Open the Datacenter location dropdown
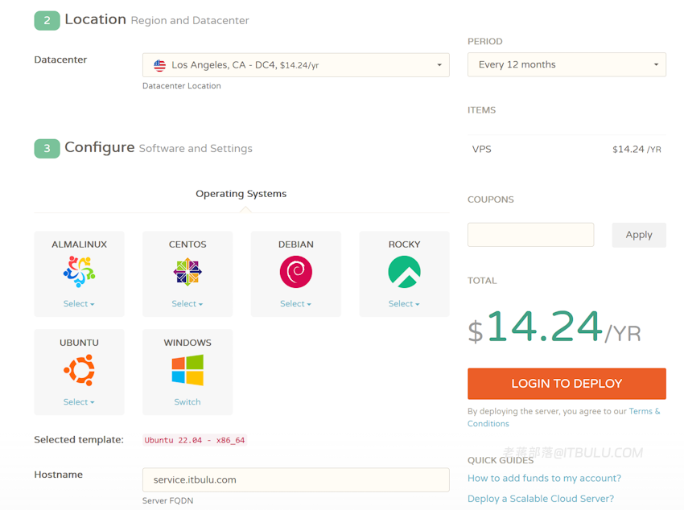 (296, 65)
